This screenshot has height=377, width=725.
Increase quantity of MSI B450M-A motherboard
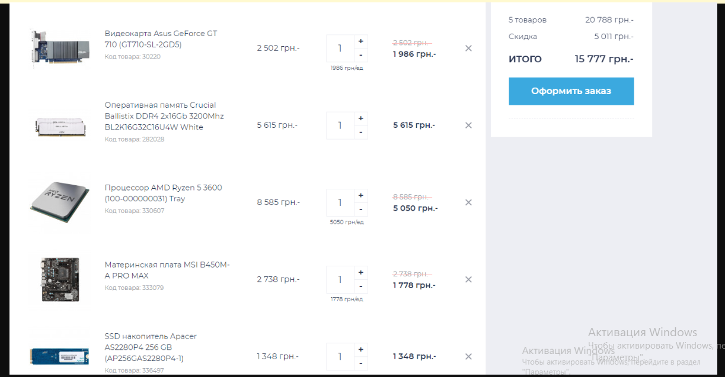361,272
